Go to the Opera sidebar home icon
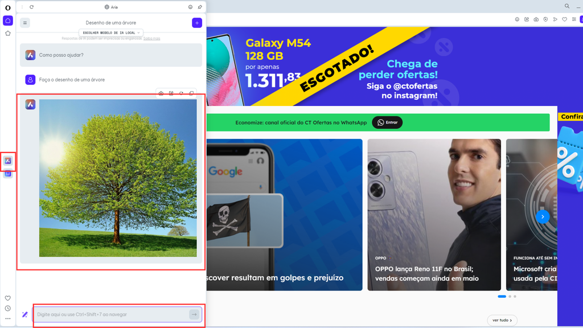This screenshot has height=328, width=583. [x=8, y=20]
